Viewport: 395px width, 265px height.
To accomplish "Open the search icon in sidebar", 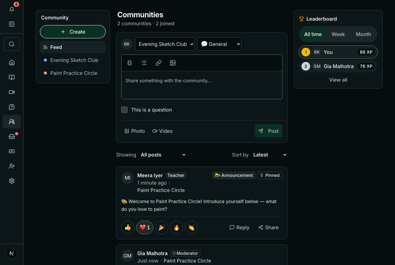I will click(x=12, y=44).
